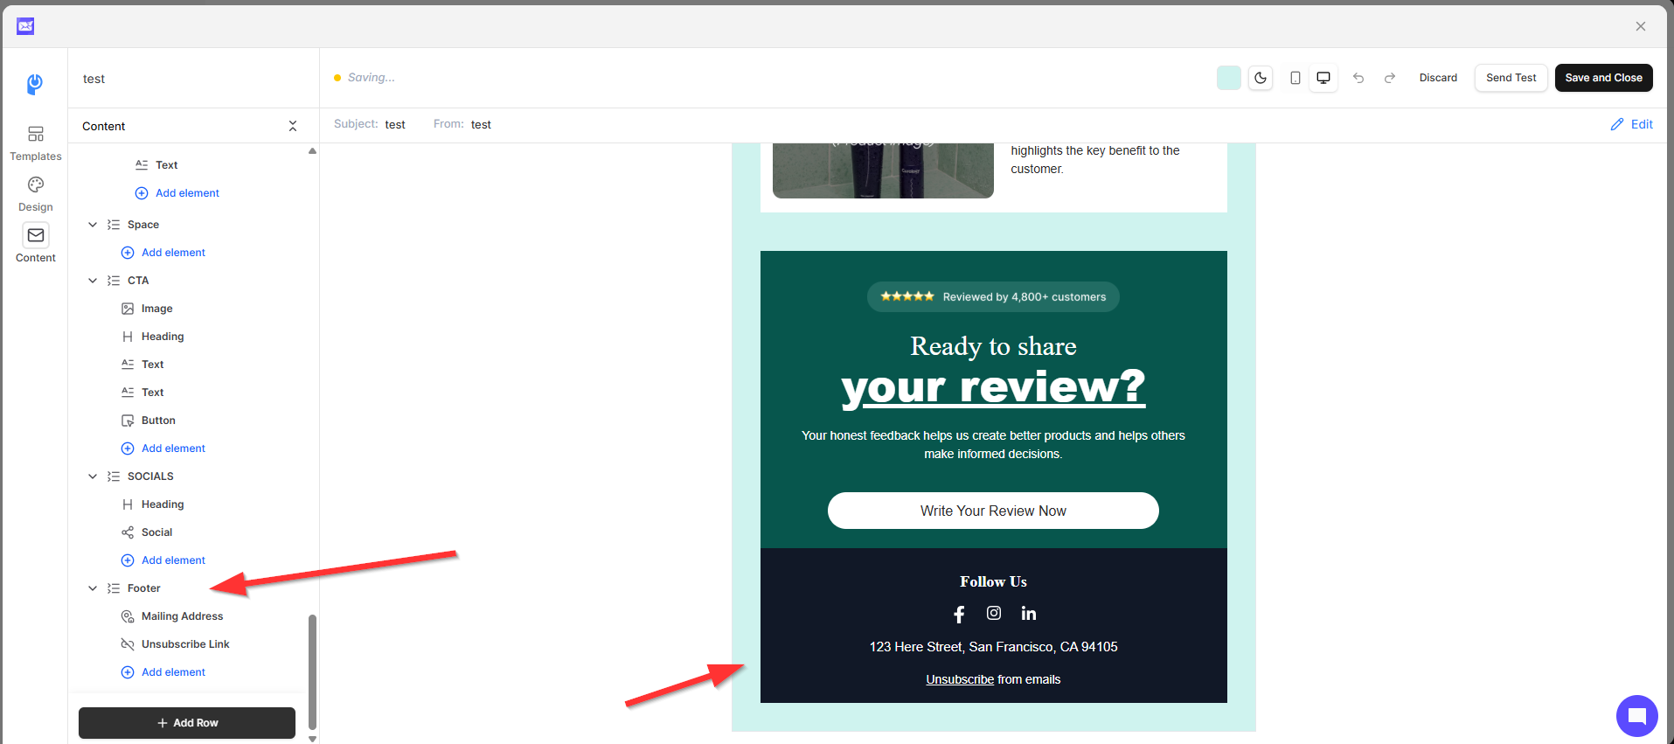Click the background color swatch
The height and width of the screenshot is (744, 1674).
coord(1229,78)
